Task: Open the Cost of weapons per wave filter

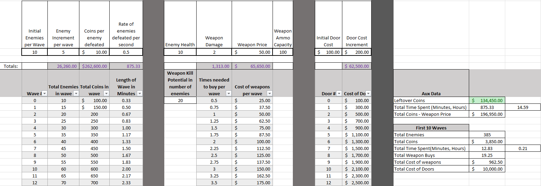Action: [x=269, y=94]
